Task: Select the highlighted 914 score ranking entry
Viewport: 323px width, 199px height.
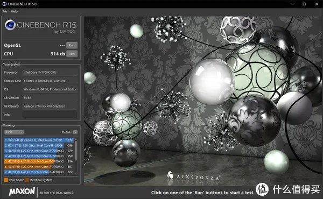Action: pos(39,161)
